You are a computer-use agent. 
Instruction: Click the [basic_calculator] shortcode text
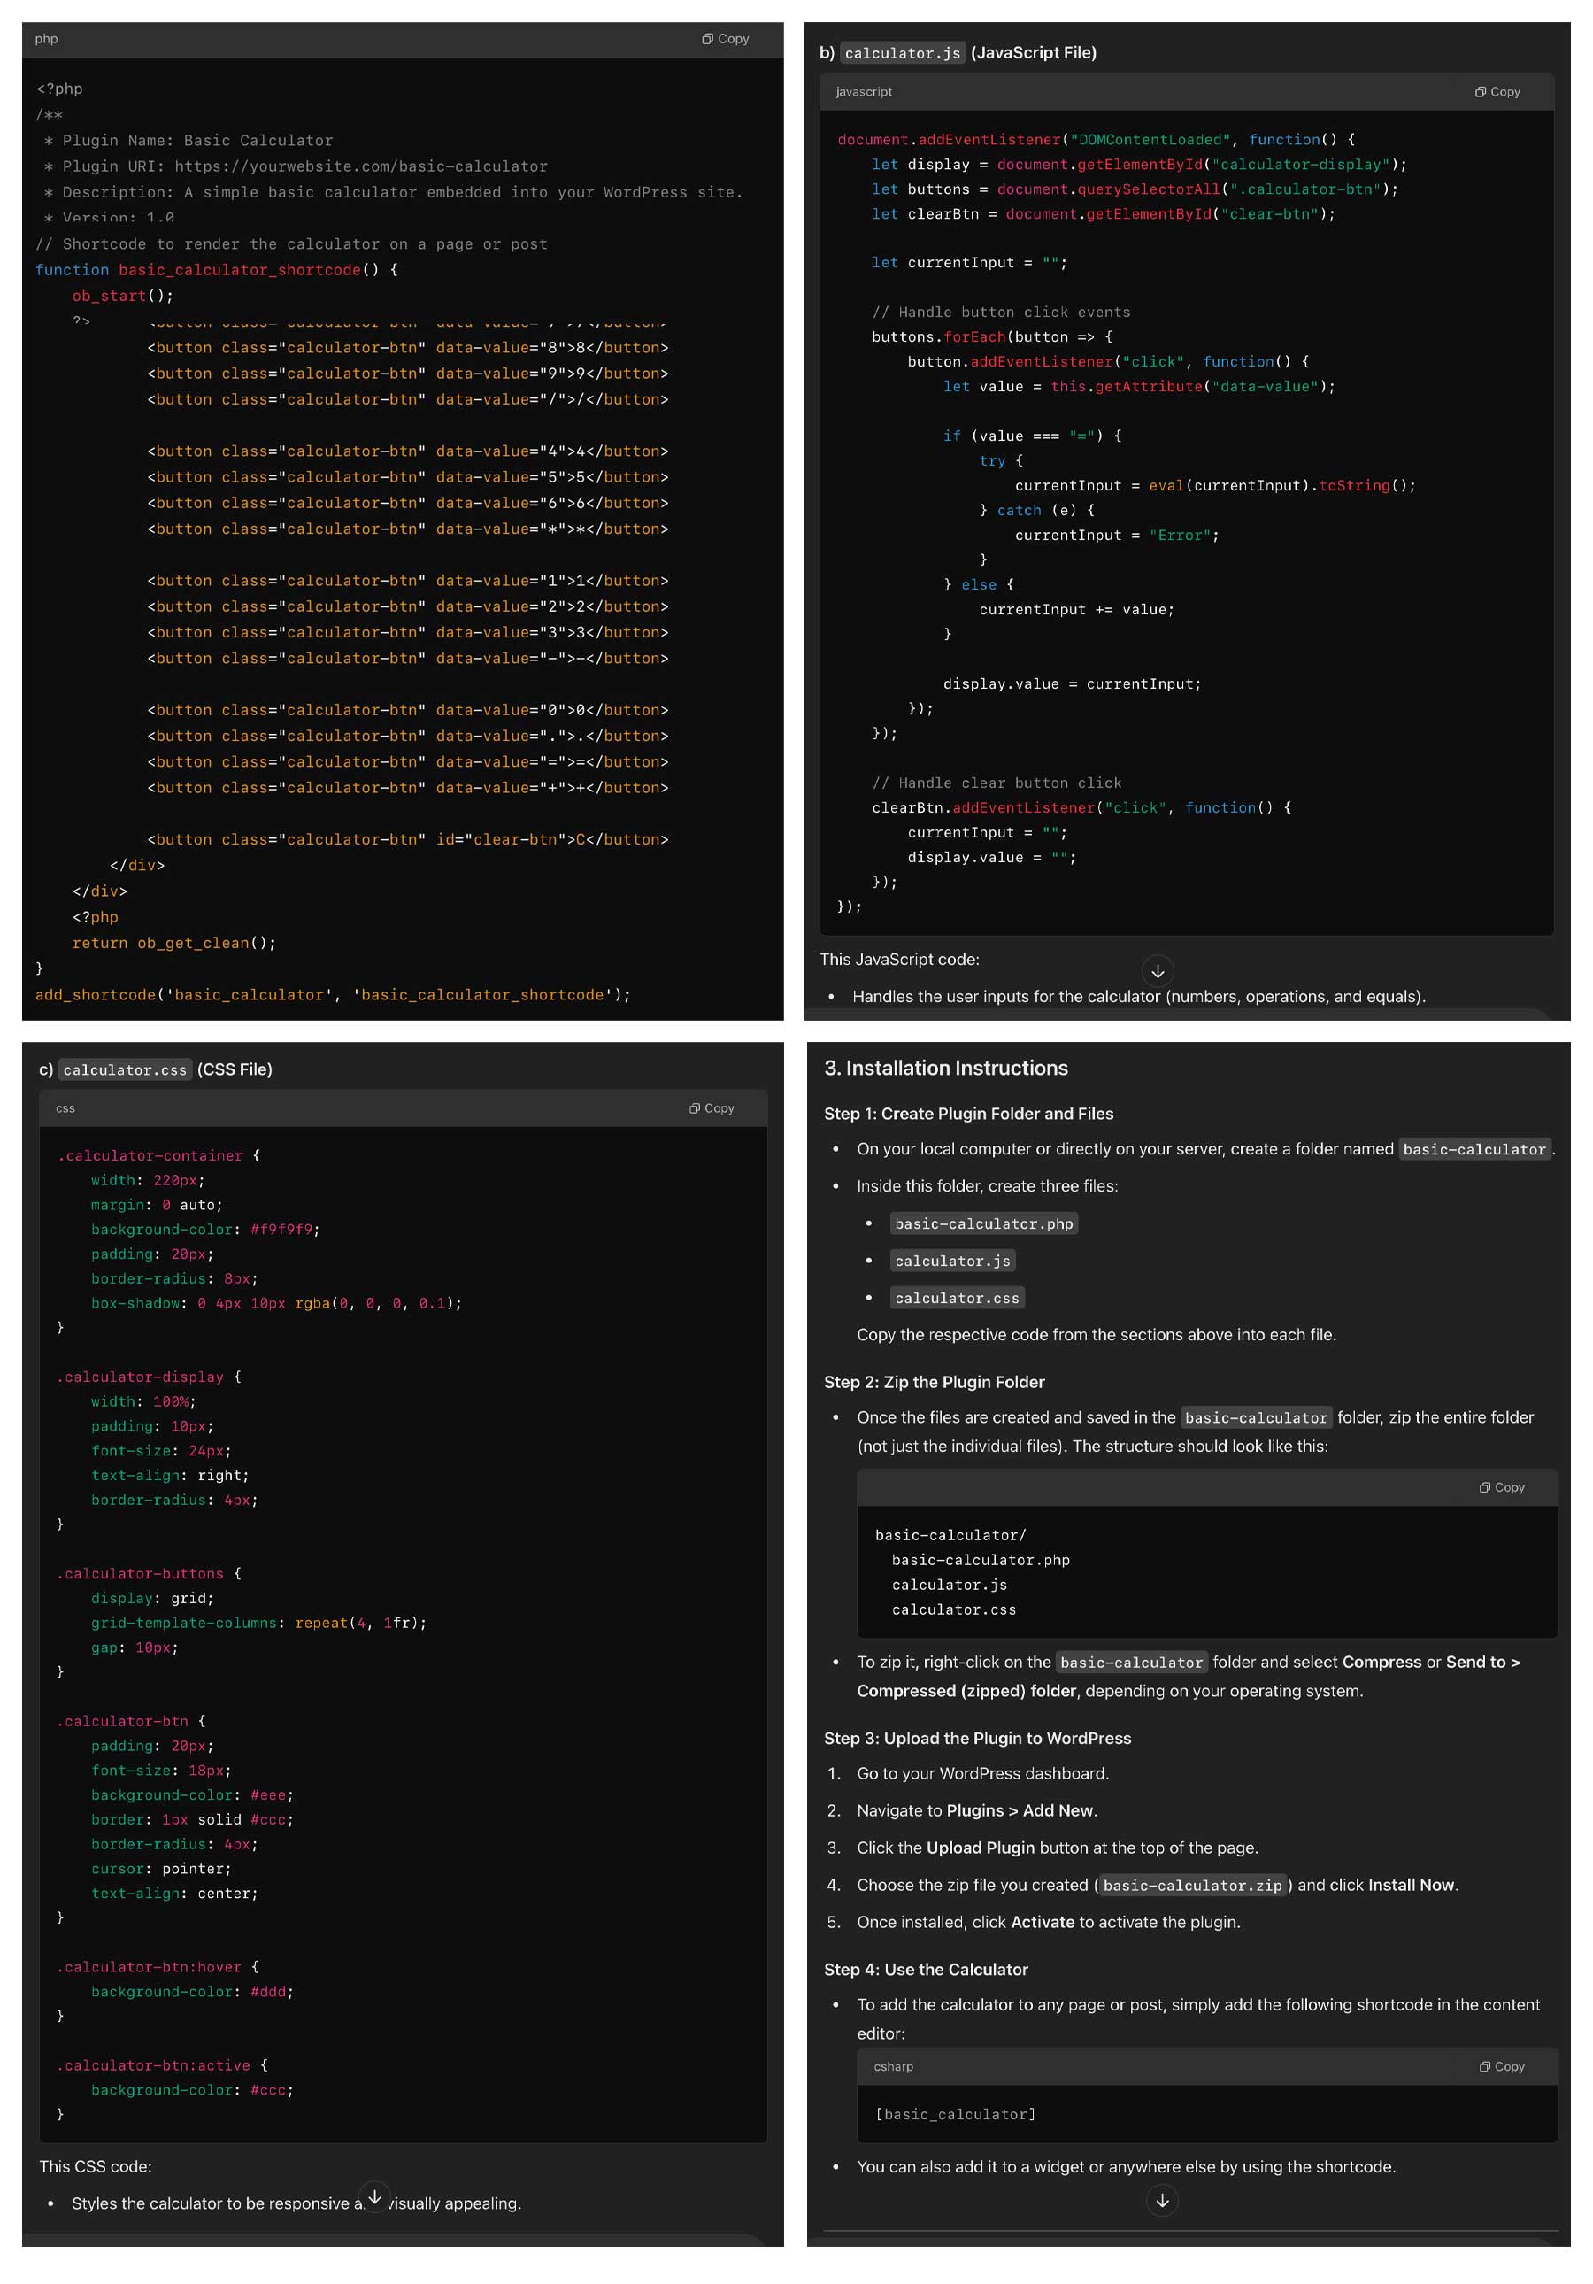[955, 2114]
